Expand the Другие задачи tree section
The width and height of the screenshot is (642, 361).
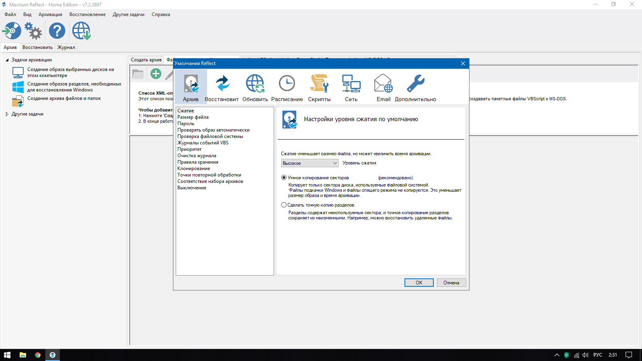tap(7, 114)
